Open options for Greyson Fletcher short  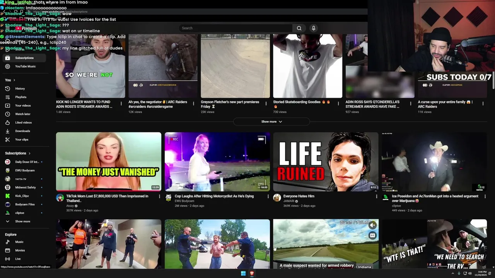tap(266, 103)
